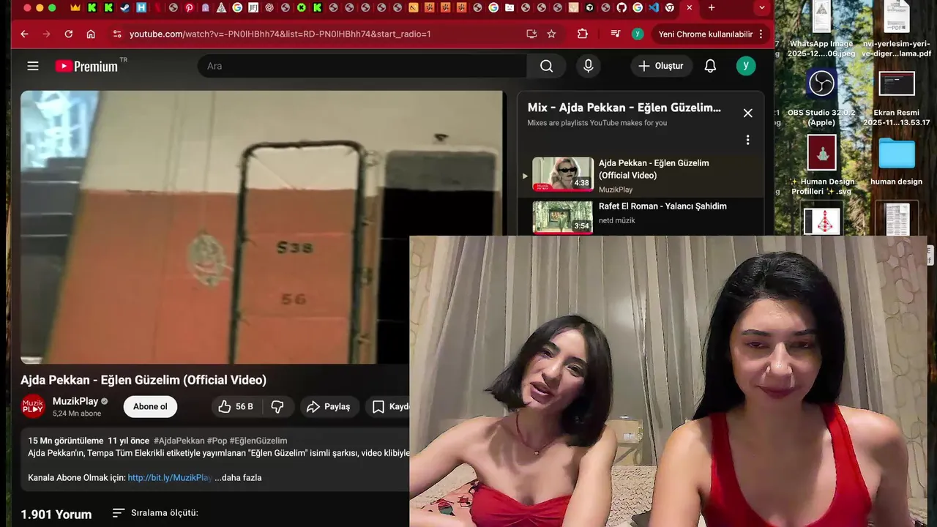Click the YouTube search magnifier button
This screenshot has height=527, width=937.
546,66
